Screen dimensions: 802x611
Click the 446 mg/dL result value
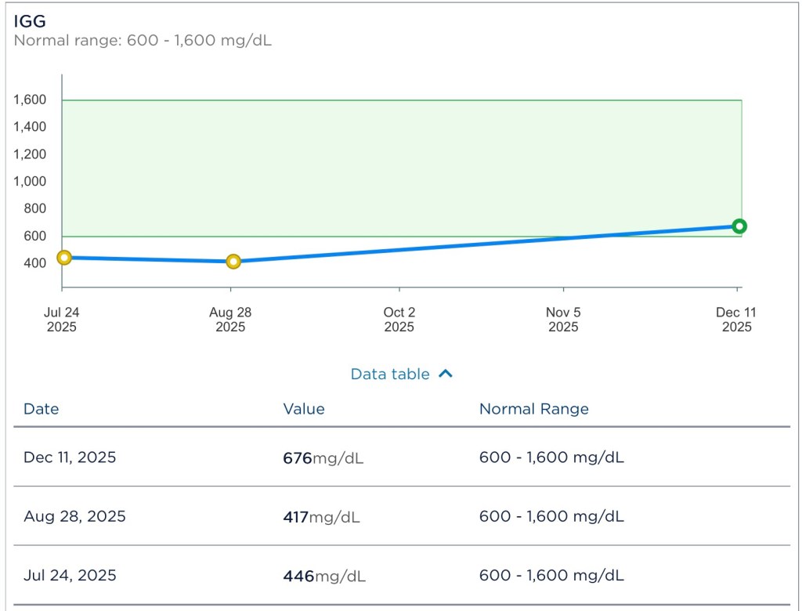coord(323,577)
